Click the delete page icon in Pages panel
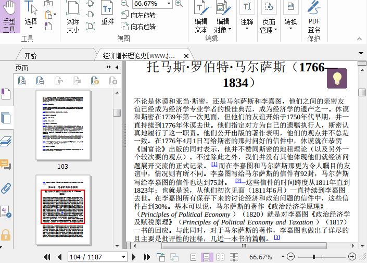Image resolution: width=367 pixels, height=263 pixels. coord(113,81)
